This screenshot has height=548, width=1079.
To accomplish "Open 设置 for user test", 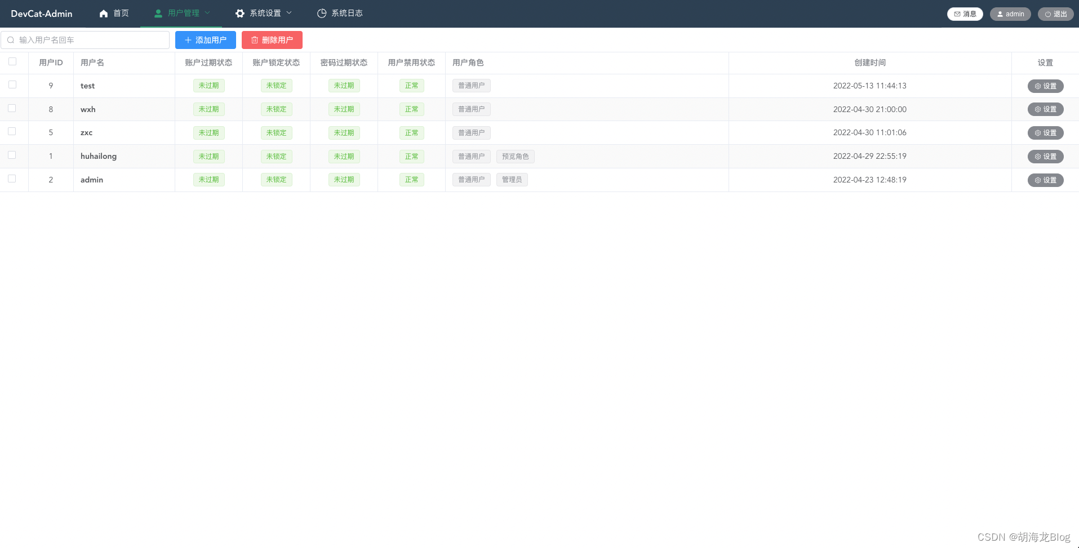I will tap(1045, 86).
